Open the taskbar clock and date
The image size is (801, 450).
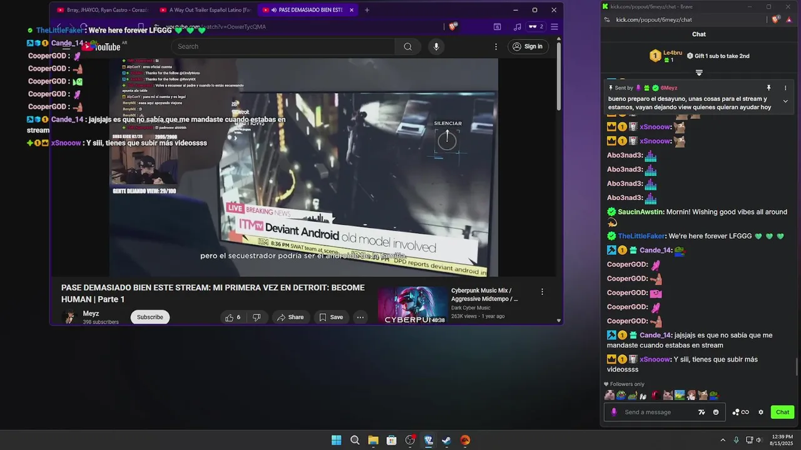(782, 440)
